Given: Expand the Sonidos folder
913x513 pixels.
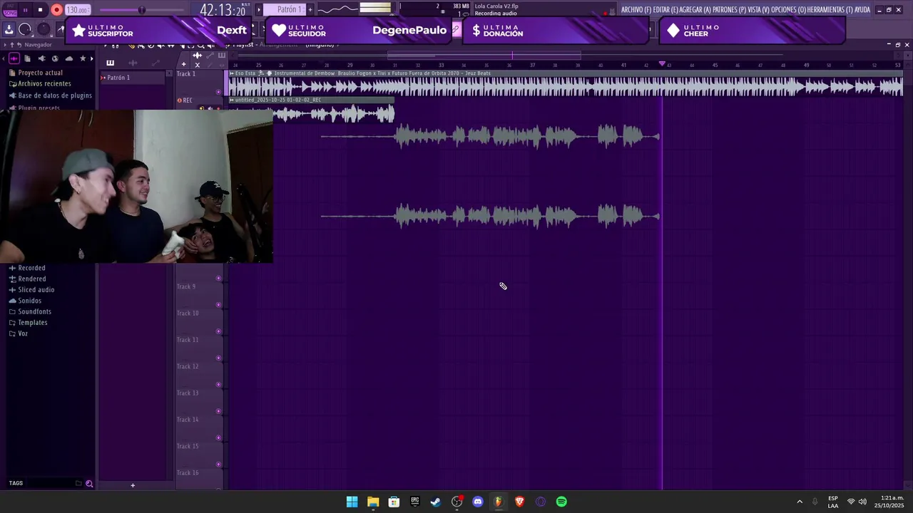Looking at the screenshot, I should (x=29, y=301).
